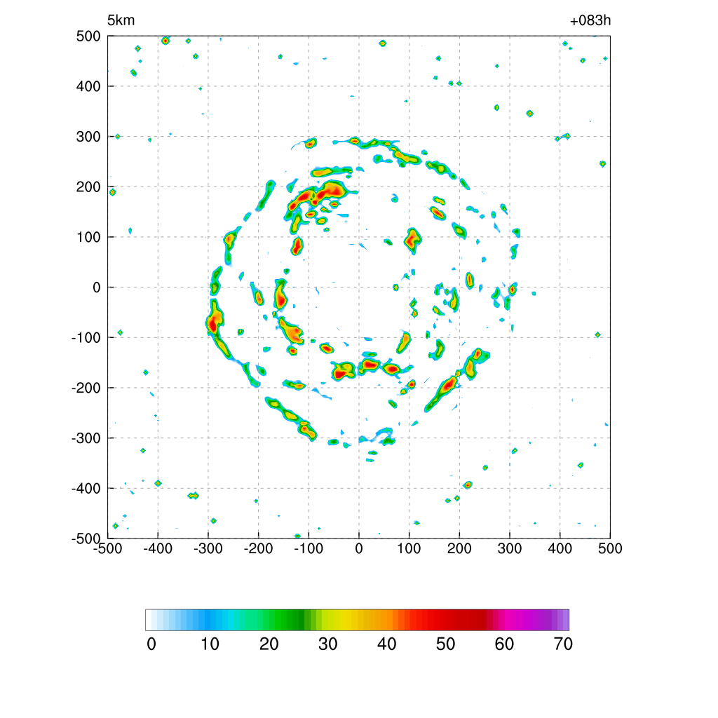
Task: Click the x-axis tick label '500'
Action: tap(610, 548)
